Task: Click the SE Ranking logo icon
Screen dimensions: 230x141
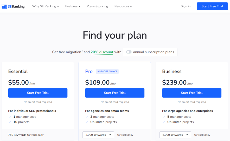Action: [x=4, y=6]
